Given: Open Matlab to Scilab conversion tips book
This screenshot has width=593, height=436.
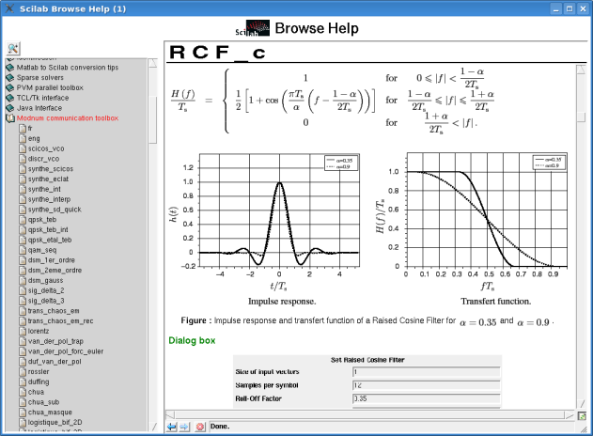Looking at the screenshot, I should [68, 68].
